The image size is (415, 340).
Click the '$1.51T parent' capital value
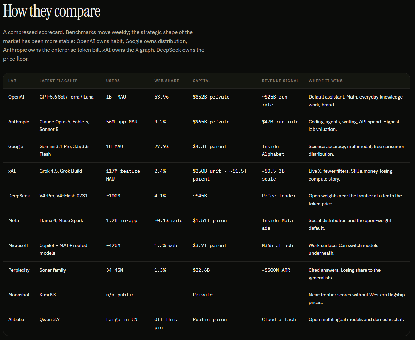click(211, 220)
